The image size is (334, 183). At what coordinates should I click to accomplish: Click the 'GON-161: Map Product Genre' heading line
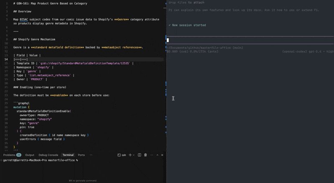coord(50,3)
